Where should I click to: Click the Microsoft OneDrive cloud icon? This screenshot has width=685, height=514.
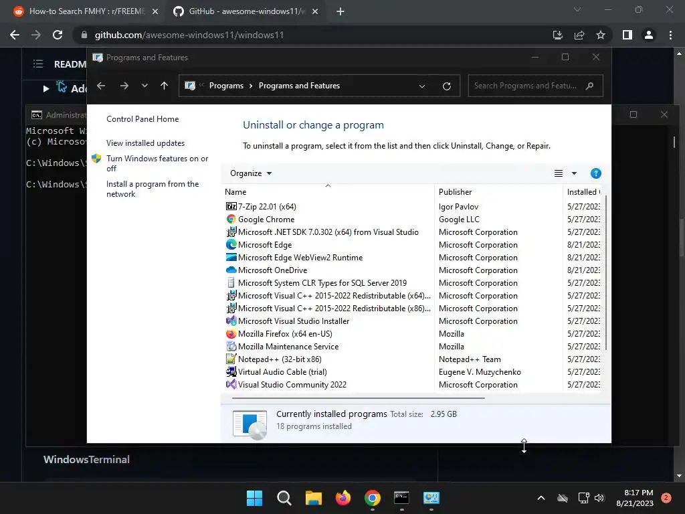pyautogui.click(x=231, y=270)
